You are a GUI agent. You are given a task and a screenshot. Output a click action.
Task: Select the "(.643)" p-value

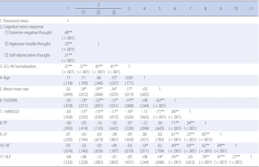160,129
